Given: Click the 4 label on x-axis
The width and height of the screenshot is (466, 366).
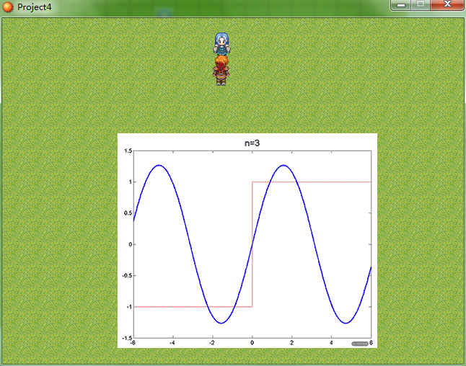Looking at the screenshot, I should [x=331, y=343].
